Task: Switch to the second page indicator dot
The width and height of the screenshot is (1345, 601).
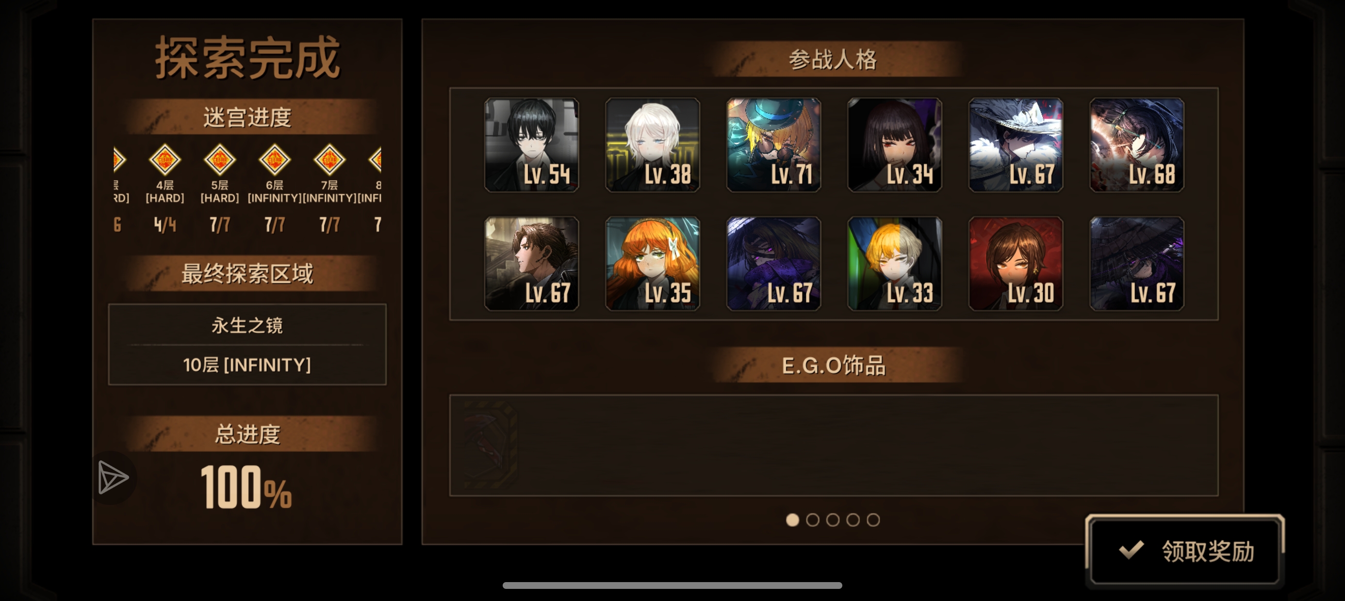Action: [x=812, y=520]
